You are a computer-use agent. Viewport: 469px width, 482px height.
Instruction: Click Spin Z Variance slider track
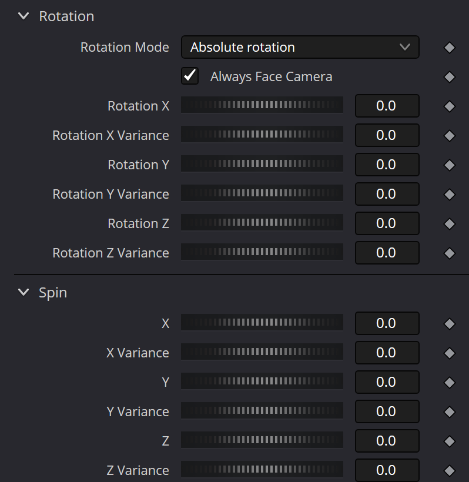(262, 469)
